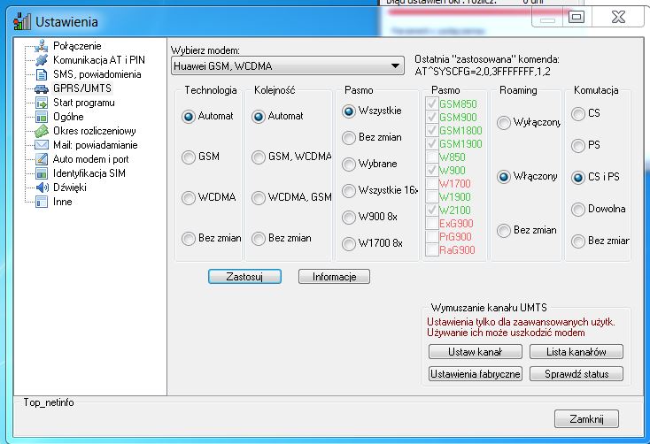Select GSM radio under Technologia
Screen dimensions: 650x444
pos(188,157)
